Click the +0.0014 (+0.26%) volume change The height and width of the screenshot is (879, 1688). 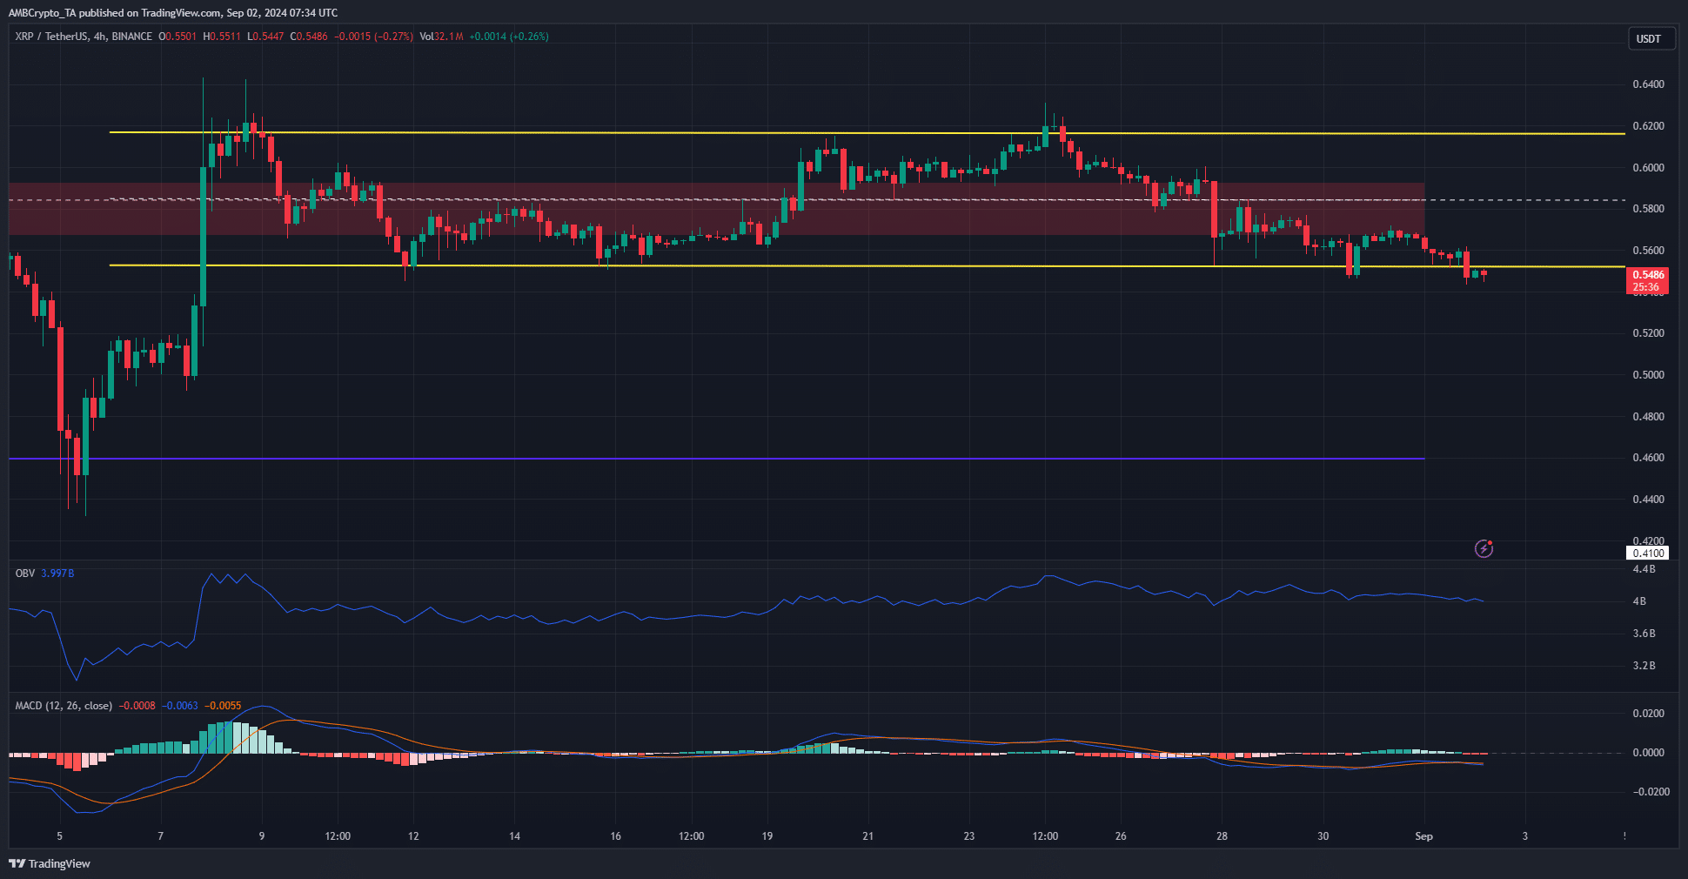(509, 37)
